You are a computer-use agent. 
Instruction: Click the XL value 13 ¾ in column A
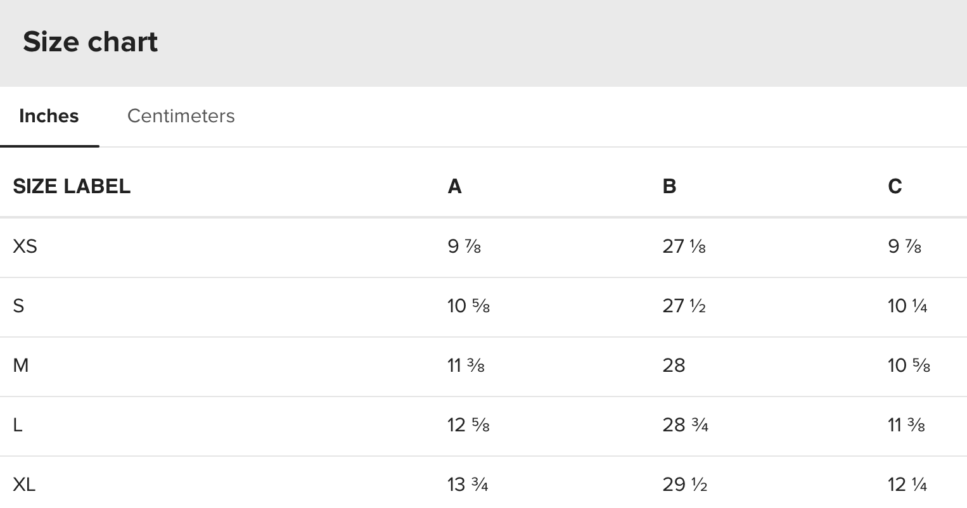[468, 485]
